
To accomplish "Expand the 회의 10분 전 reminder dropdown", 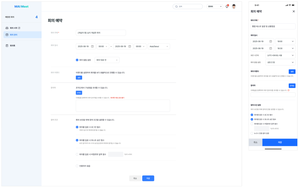I will [x=107, y=60].
